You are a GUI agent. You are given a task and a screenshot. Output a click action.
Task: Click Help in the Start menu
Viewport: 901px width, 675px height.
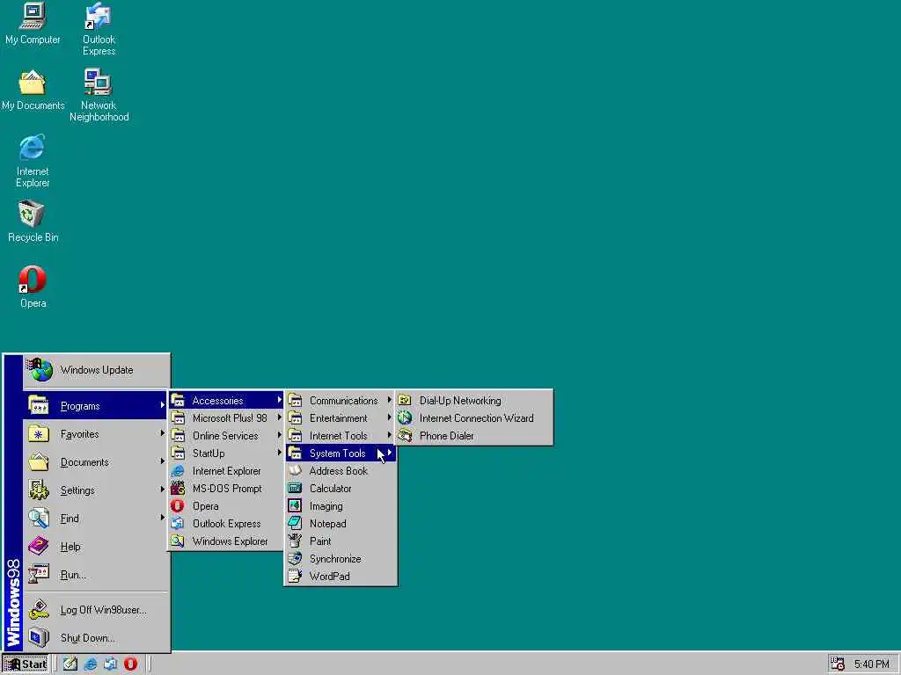pyautogui.click(x=97, y=547)
